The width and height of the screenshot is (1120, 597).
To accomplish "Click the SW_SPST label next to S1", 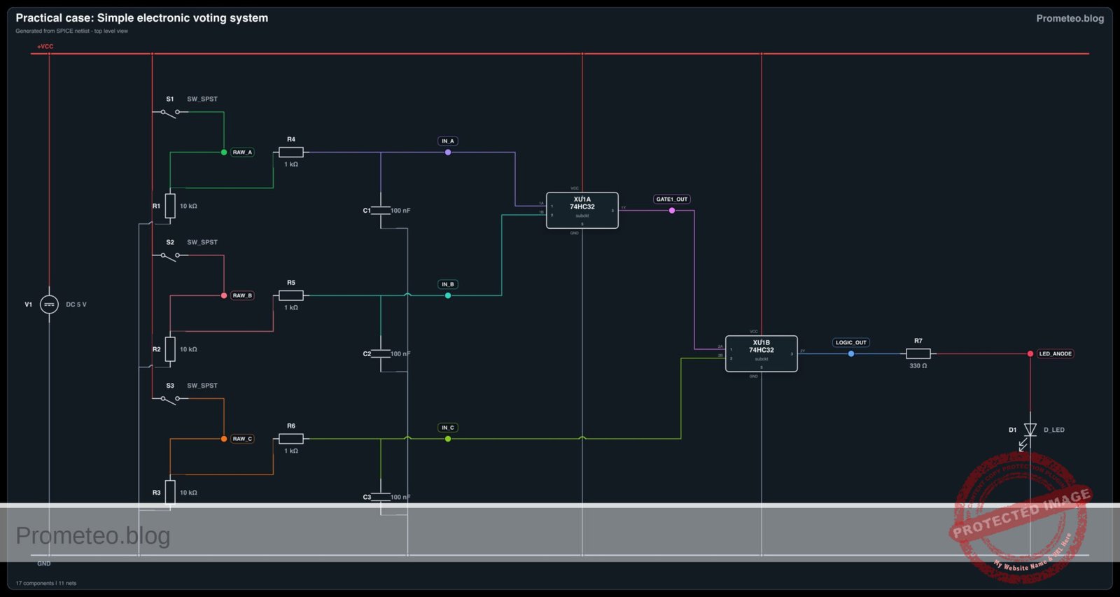I will point(202,99).
